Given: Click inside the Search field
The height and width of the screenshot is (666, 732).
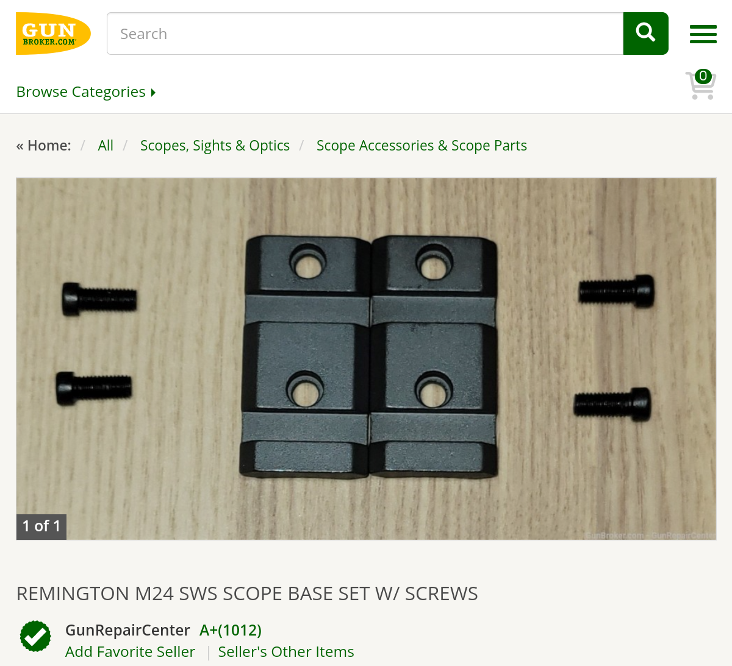Looking at the screenshot, I should pyautogui.click(x=365, y=34).
